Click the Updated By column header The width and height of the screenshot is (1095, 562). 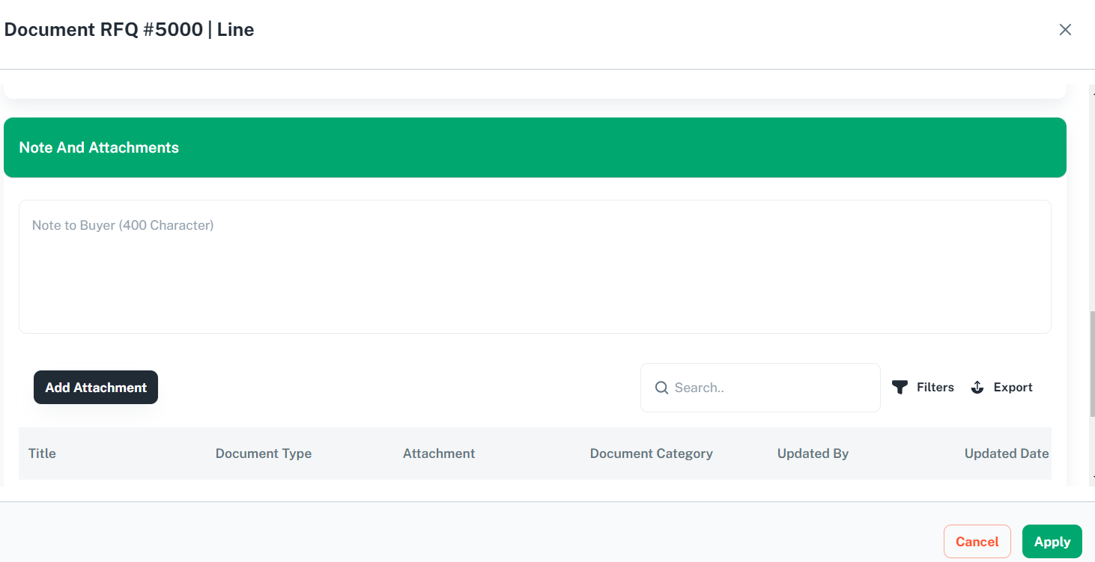pos(813,453)
